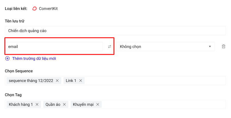231x118 pixels.
Task: Click the dropdown arrow on 'Không chọn'
Action: pos(210,47)
